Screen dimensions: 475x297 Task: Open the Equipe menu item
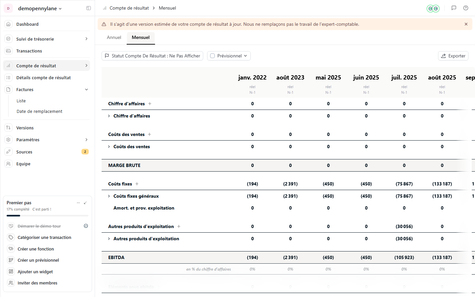tap(47, 164)
